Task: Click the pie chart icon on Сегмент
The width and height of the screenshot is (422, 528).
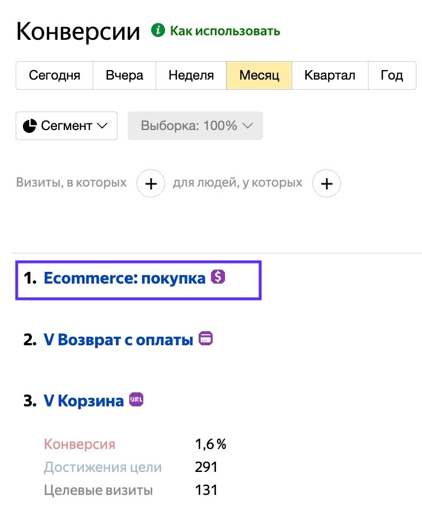Action: click(x=30, y=126)
